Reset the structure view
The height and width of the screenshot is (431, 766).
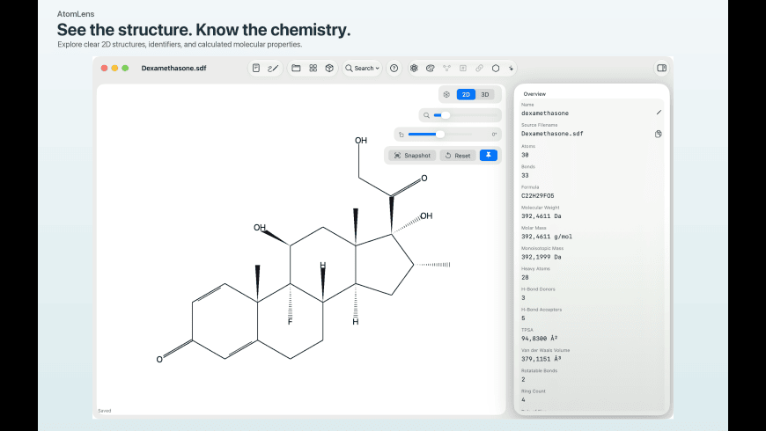pyautogui.click(x=458, y=155)
